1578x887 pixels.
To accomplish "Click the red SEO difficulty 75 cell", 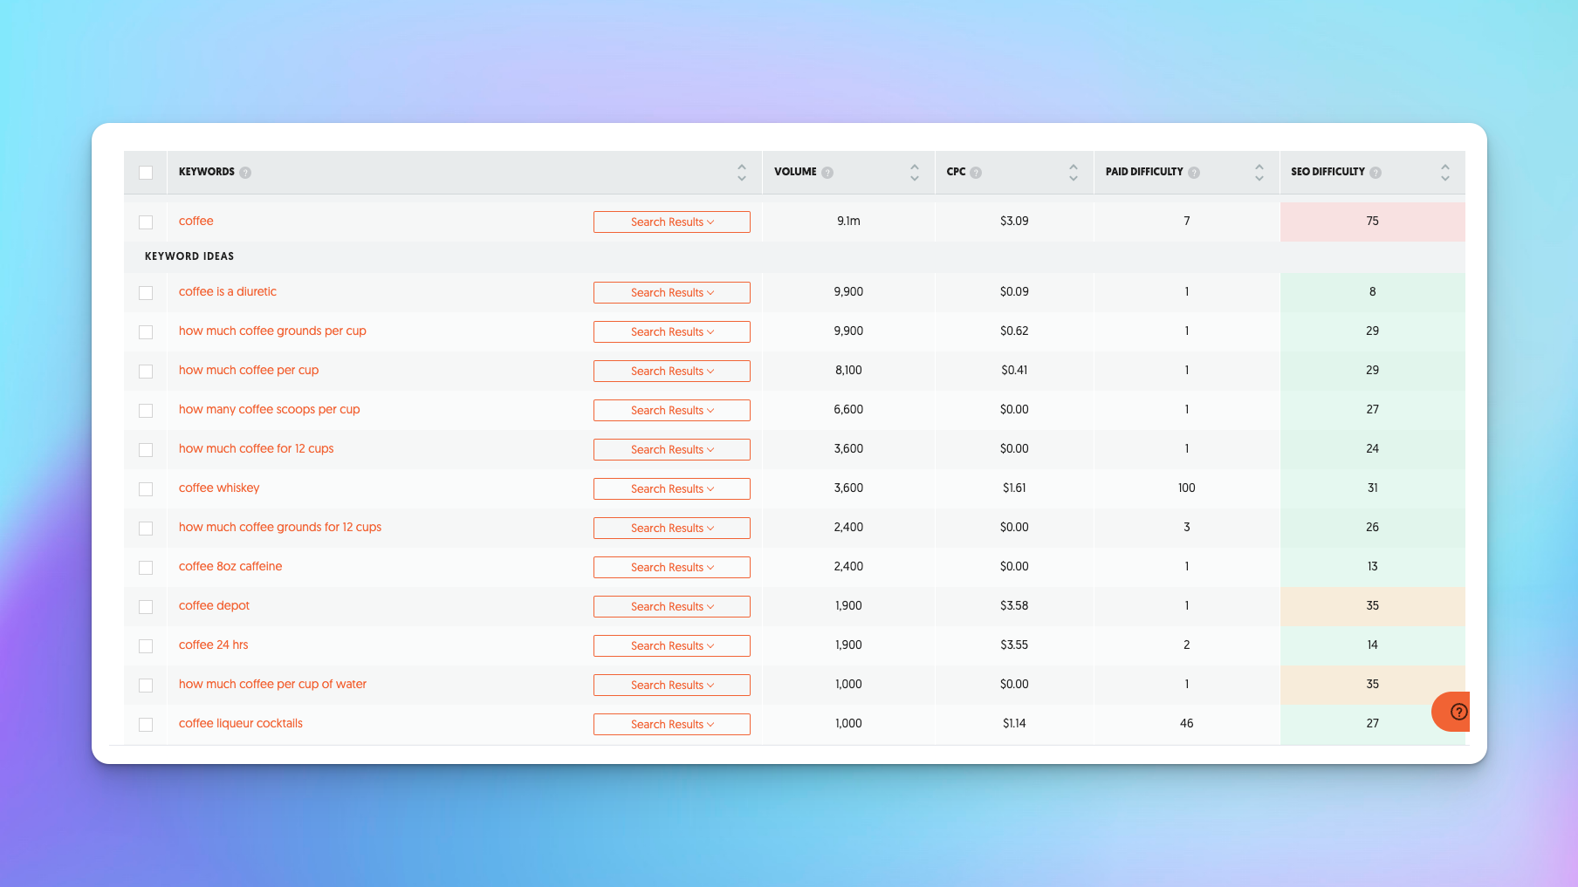I will pos(1372,222).
